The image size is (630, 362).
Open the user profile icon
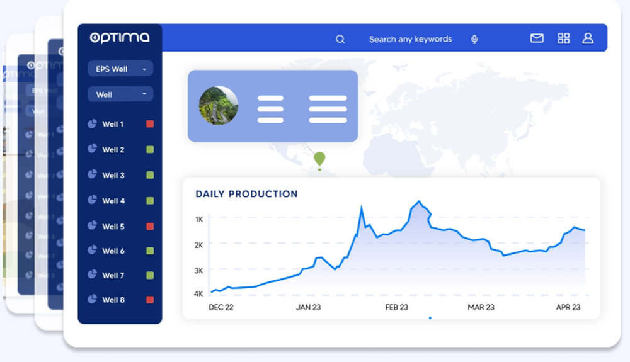pyautogui.click(x=588, y=38)
